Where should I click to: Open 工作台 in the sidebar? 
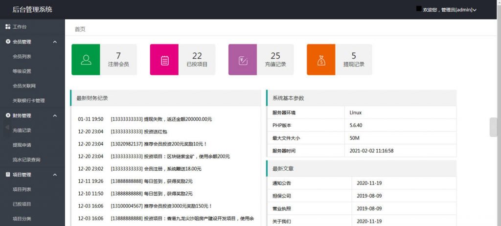point(20,27)
